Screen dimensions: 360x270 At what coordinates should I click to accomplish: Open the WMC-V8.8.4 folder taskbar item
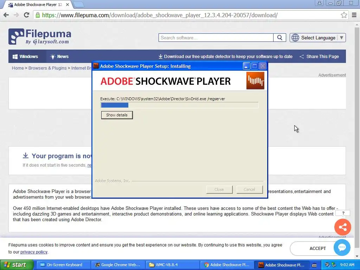pos(173,265)
